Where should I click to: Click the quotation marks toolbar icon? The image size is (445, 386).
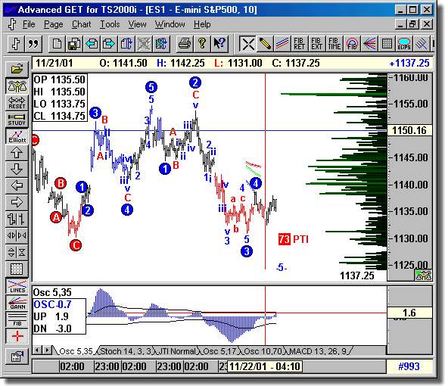33,44
